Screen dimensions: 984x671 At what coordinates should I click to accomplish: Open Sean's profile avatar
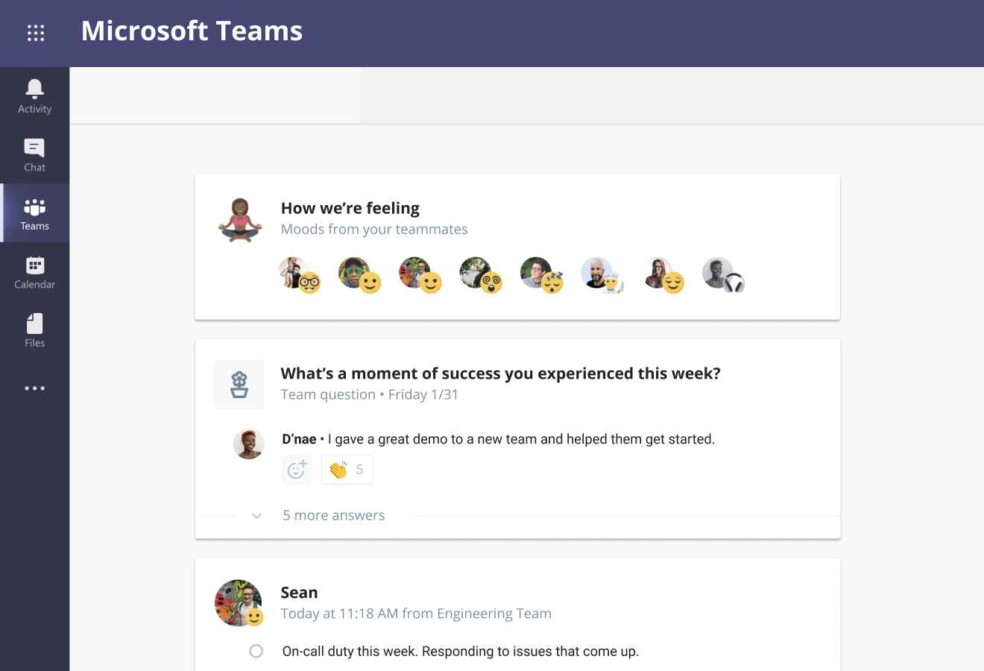tap(239, 602)
